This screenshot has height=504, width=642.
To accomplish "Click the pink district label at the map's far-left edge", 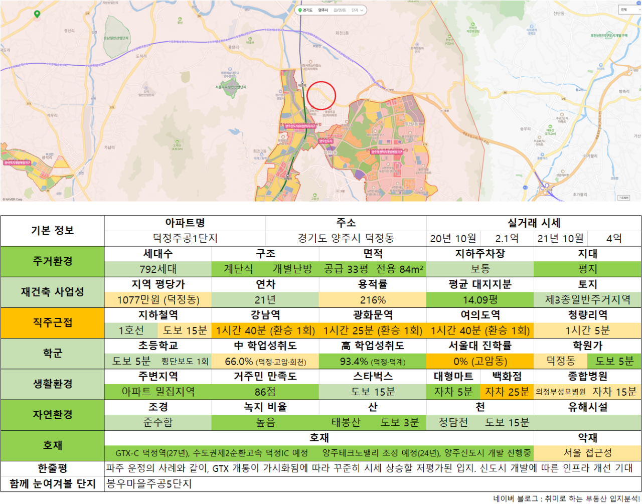I will coord(17,162).
